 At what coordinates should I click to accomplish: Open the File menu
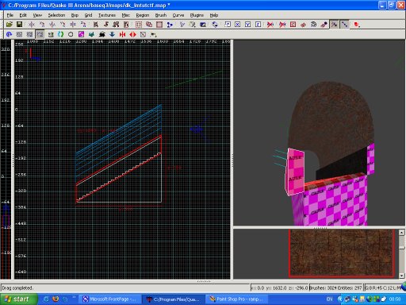(10, 15)
